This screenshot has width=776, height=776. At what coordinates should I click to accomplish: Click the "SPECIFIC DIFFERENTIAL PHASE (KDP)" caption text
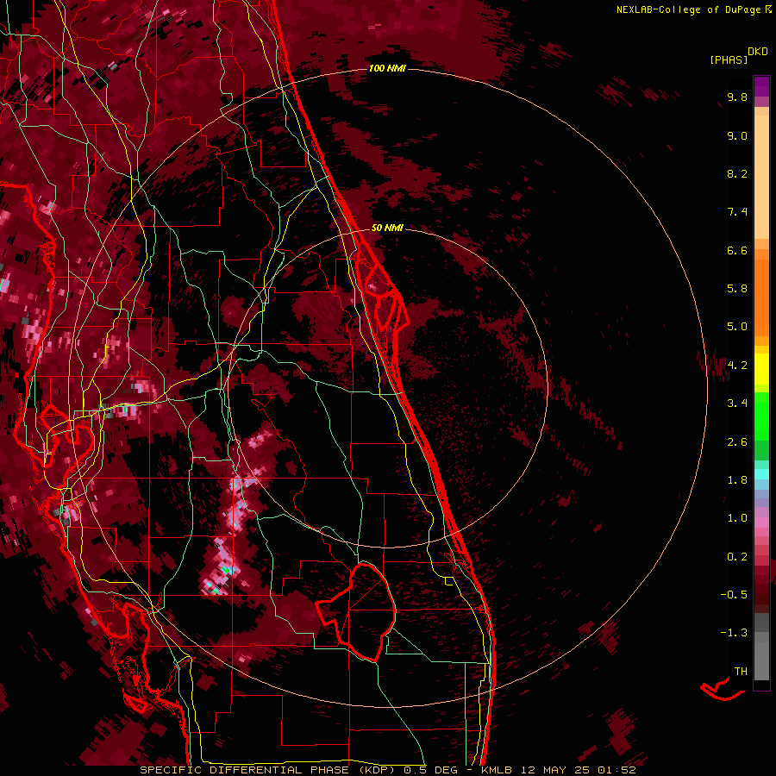(x=269, y=770)
